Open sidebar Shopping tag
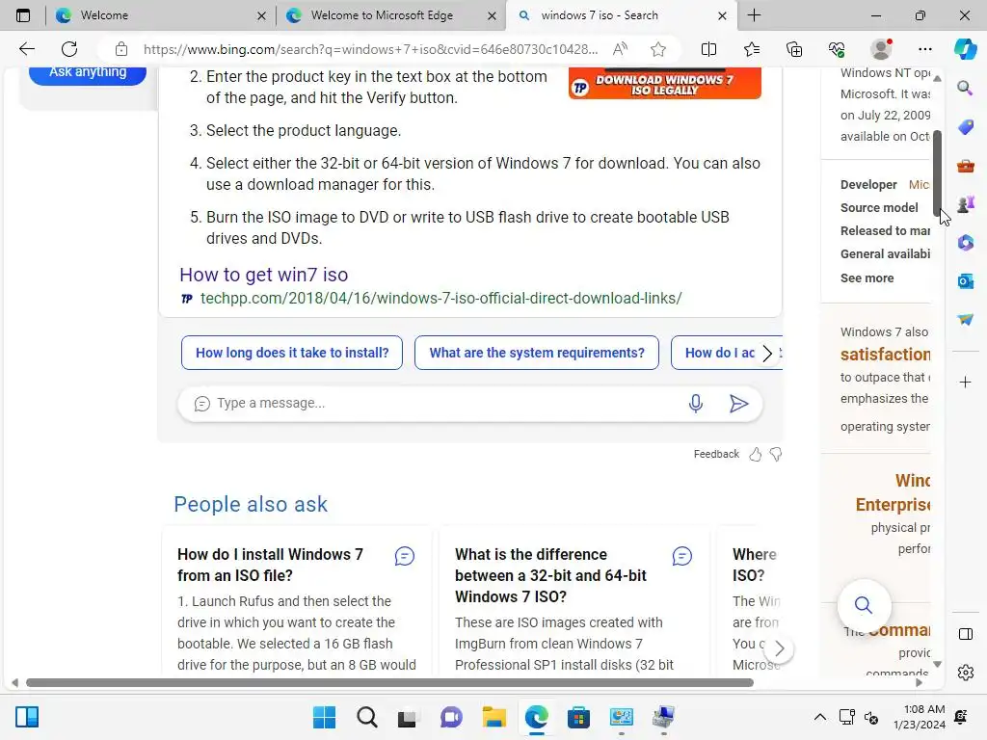Image resolution: width=987 pixels, height=740 pixels. click(965, 126)
